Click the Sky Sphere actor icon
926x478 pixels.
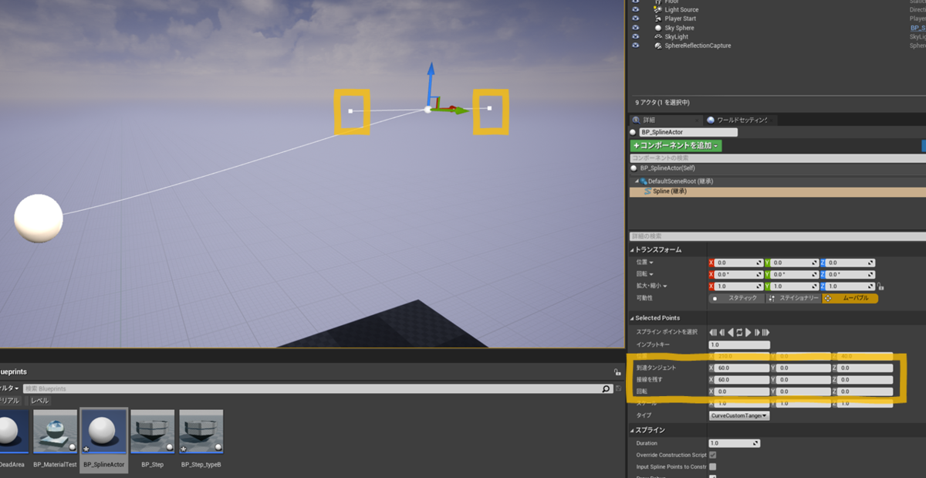(658, 28)
